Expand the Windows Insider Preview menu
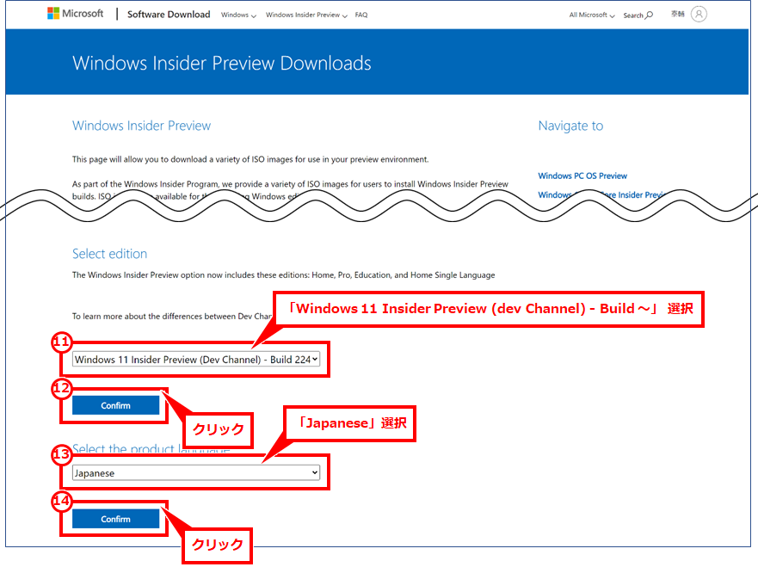758x567 pixels. coord(306,15)
